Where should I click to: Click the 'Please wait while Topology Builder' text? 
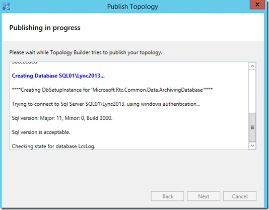(86, 52)
